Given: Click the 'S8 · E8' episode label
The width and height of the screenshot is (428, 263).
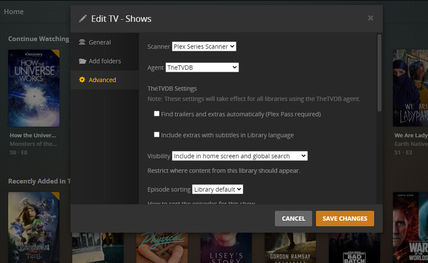Looking at the screenshot, I should click(x=19, y=152).
